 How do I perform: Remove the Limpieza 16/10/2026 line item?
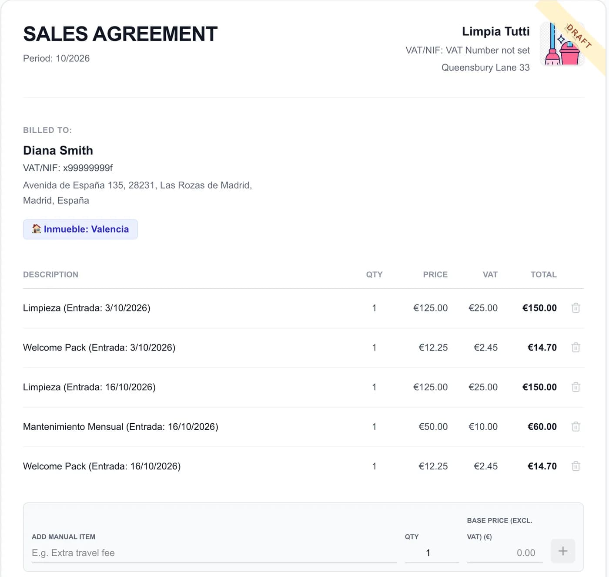(x=576, y=387)
